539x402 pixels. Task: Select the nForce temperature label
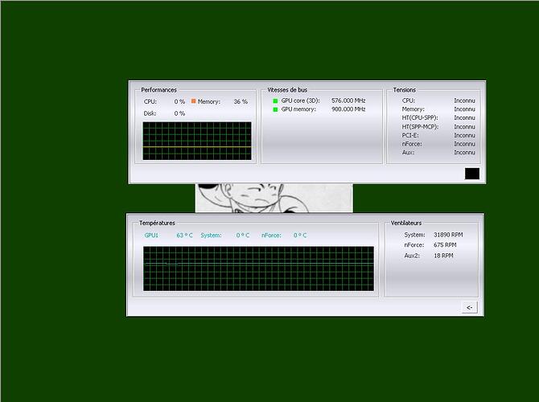271,236
